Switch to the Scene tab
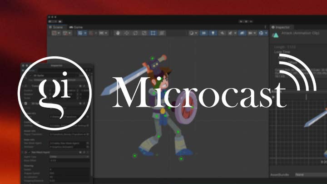327x184 pixels. point(56,27)
